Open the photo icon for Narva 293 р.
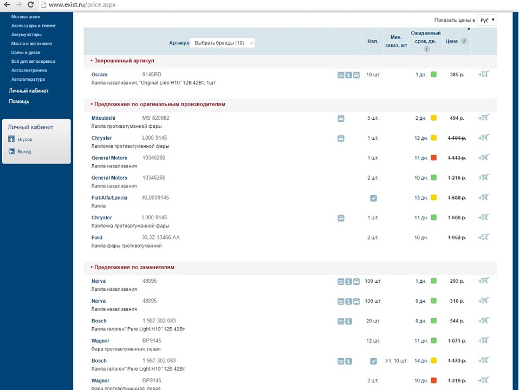 pos(341,282)
